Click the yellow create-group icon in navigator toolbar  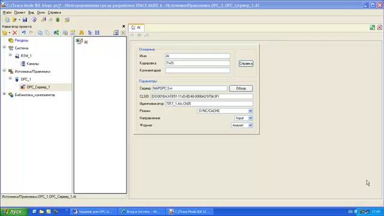point(5,32)
